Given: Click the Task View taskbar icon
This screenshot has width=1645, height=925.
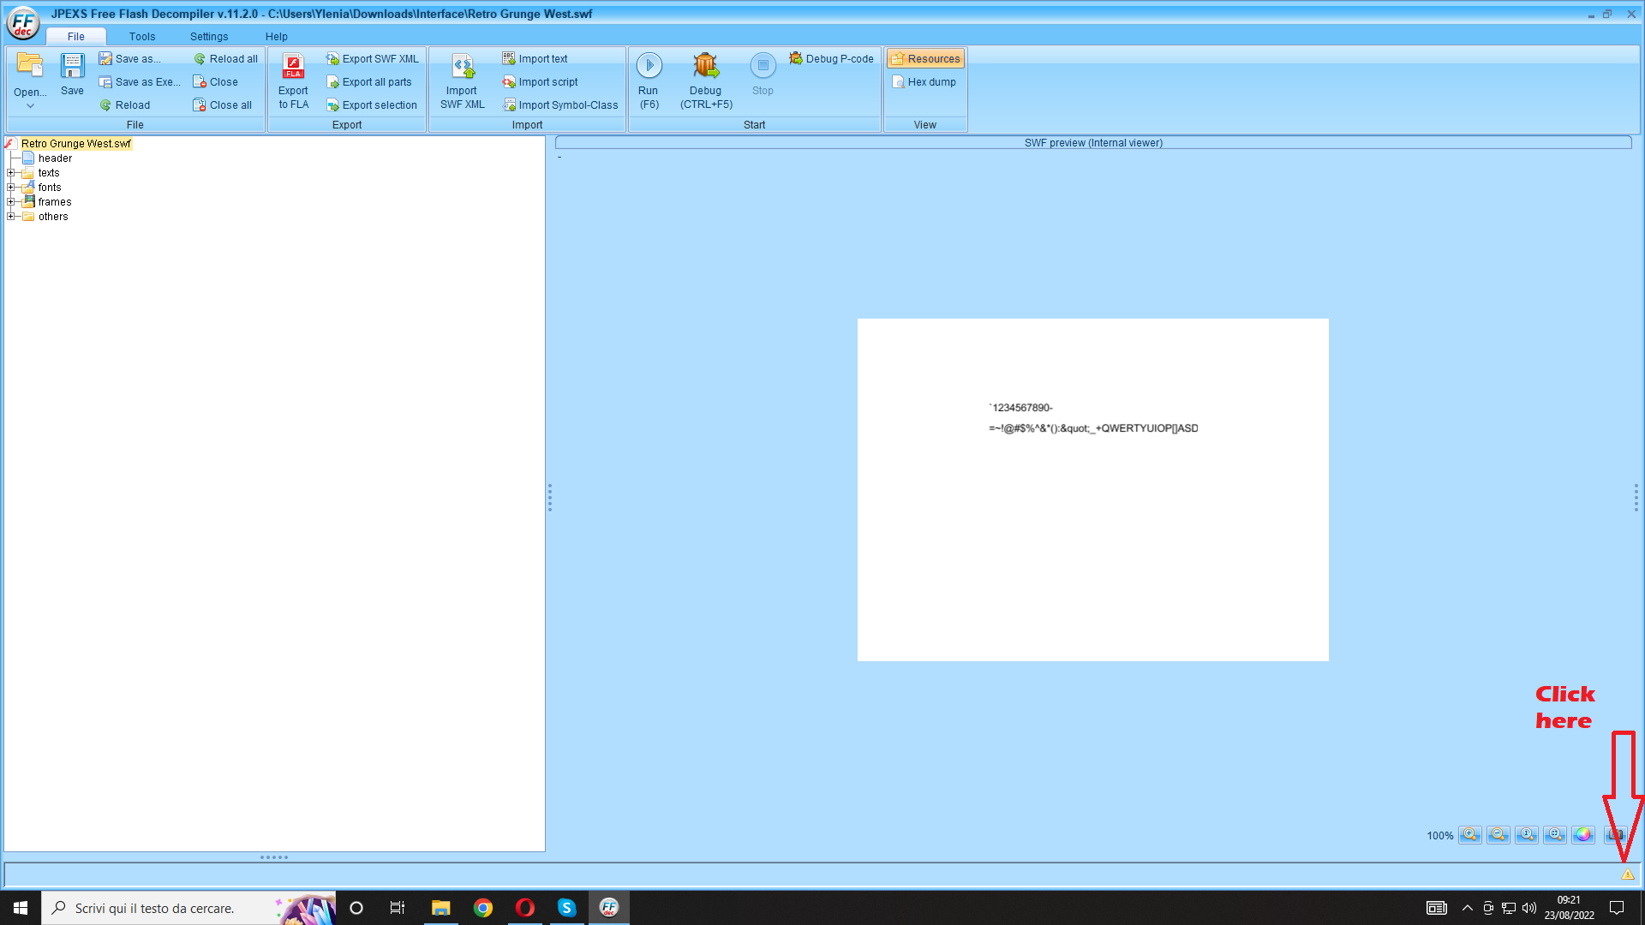Looking at the screenshot, I should (398, 908).
